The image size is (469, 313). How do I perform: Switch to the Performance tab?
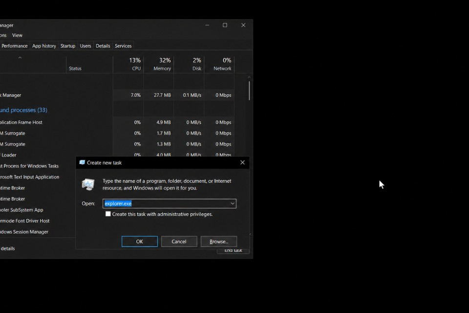[15, 45]
